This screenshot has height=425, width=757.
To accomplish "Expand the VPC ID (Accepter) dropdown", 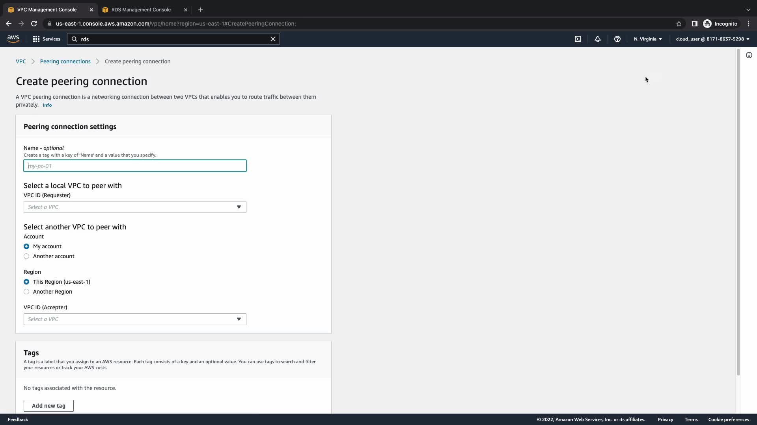I will pyautogui.click(x=135, y=319).
